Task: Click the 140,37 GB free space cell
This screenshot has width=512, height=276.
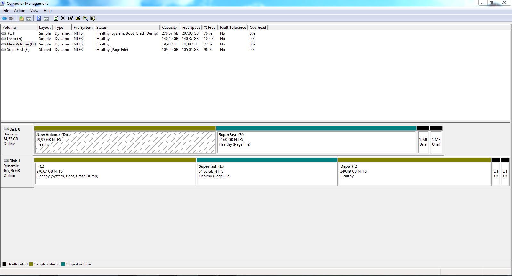Action: click(x=190, y=39)
